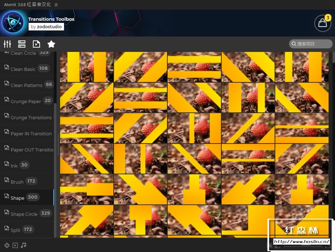The image size is (335, 252).
Task: Open the shopping bag store icon
Action: tap(322, 23)
